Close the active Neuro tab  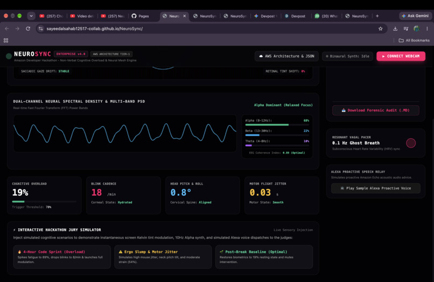click(x=184, y=16)
